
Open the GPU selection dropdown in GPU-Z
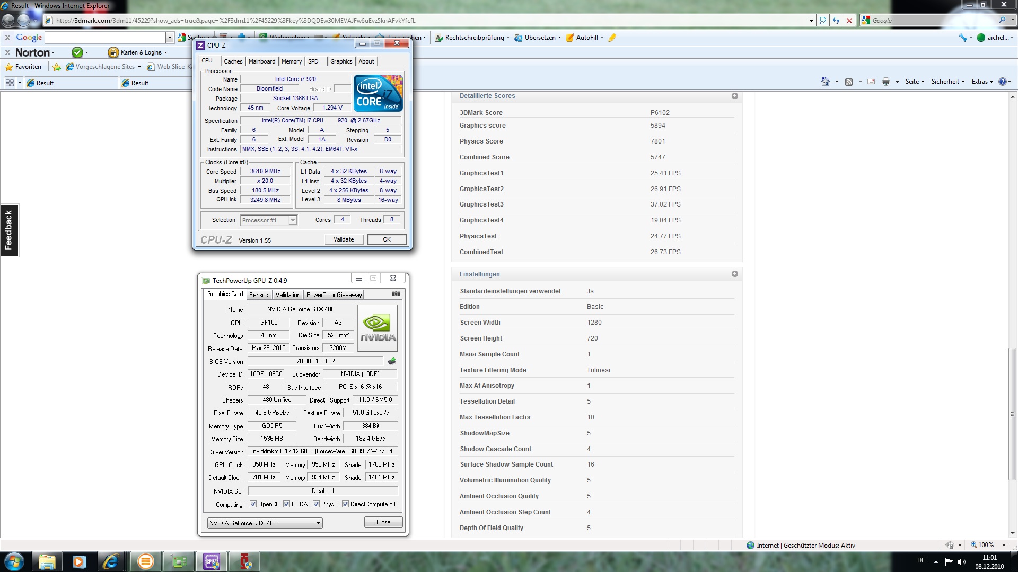[265, 523]
